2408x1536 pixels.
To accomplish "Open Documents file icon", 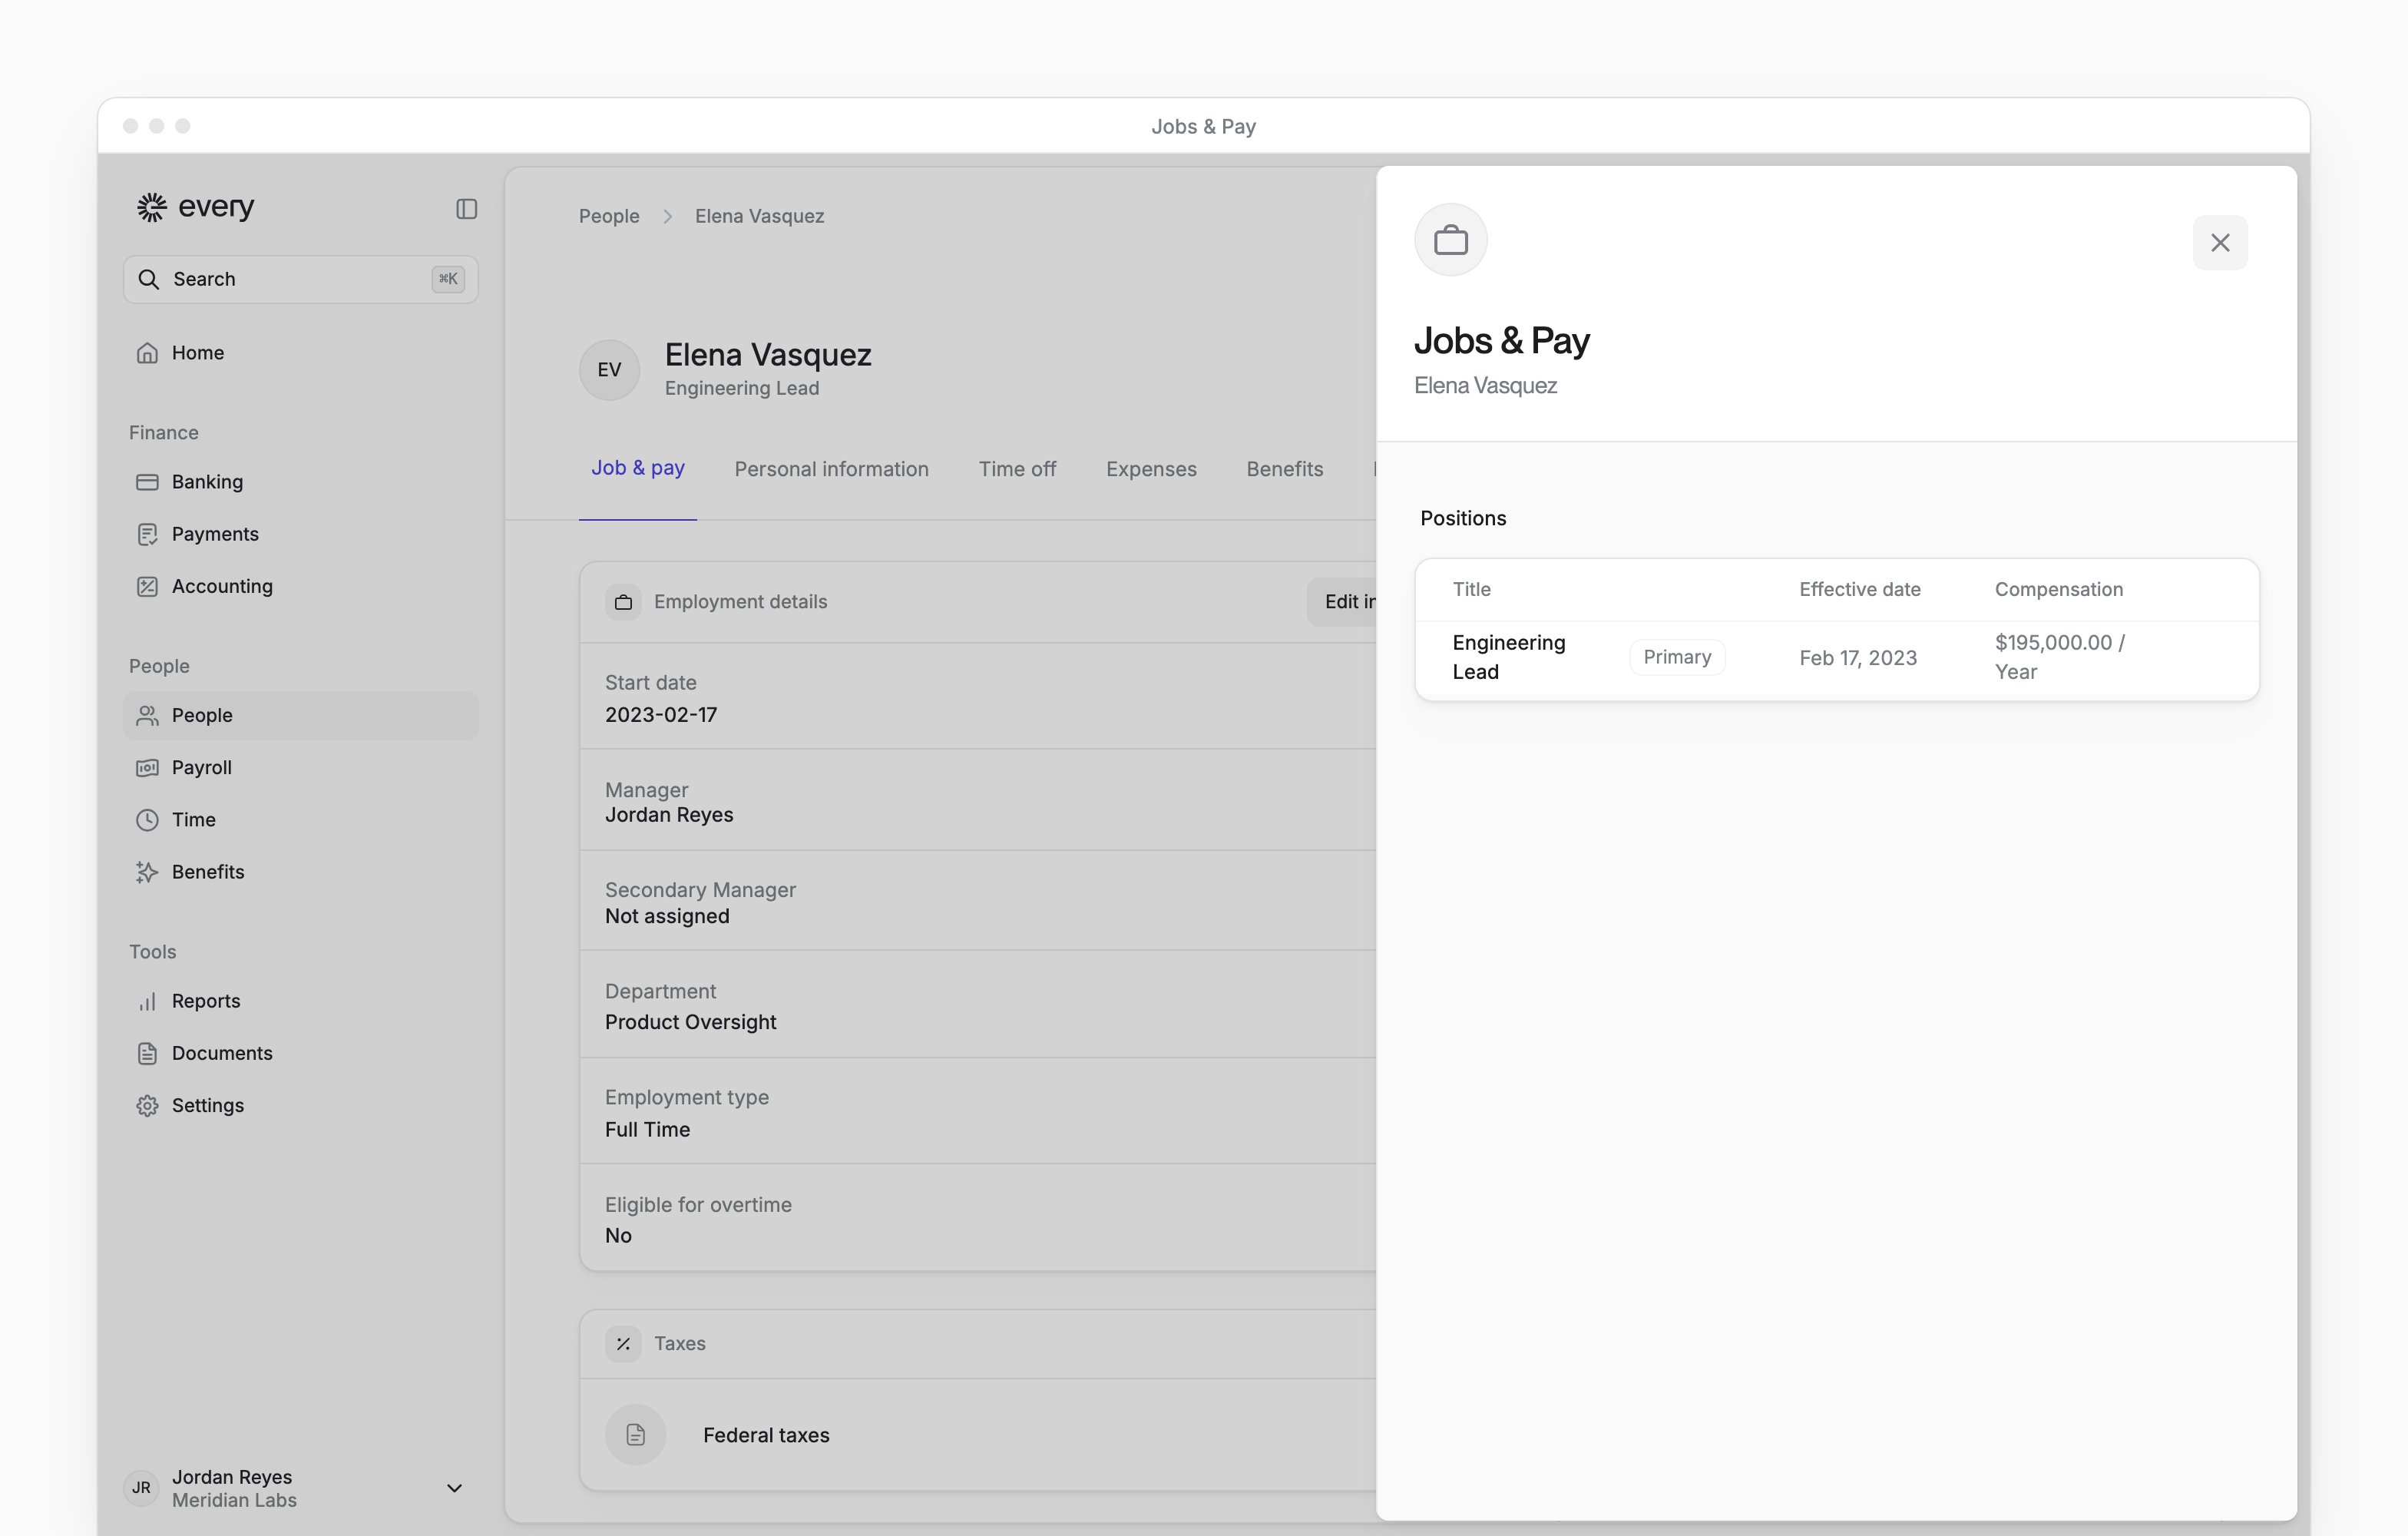I will click(147, 1053).
